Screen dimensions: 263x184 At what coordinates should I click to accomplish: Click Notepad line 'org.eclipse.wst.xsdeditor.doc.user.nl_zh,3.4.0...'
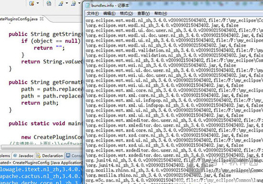tap(174, 150)
